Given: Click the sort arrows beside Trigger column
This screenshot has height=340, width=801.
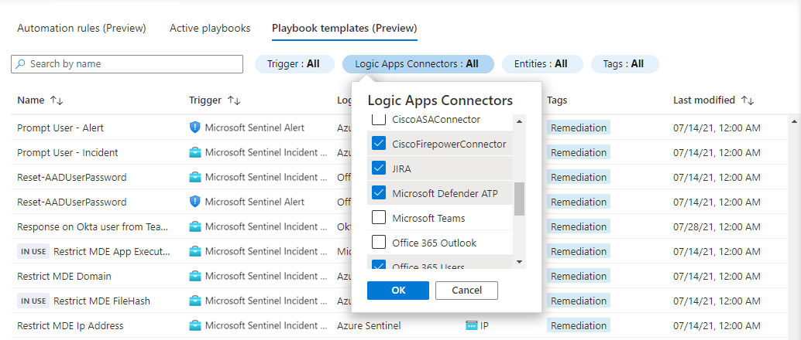Looking at the screenshot, I should (x=233, y=100).
